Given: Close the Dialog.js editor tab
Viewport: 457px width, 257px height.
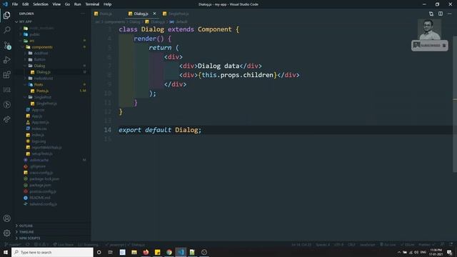Looking at the screenshot, I should 154,14.
